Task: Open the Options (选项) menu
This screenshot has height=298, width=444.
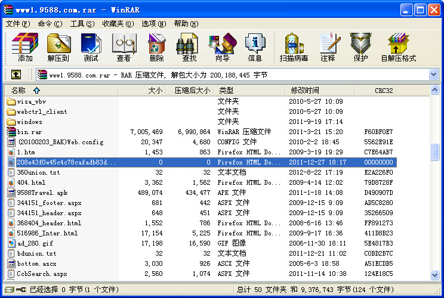Action: [154, 24]
